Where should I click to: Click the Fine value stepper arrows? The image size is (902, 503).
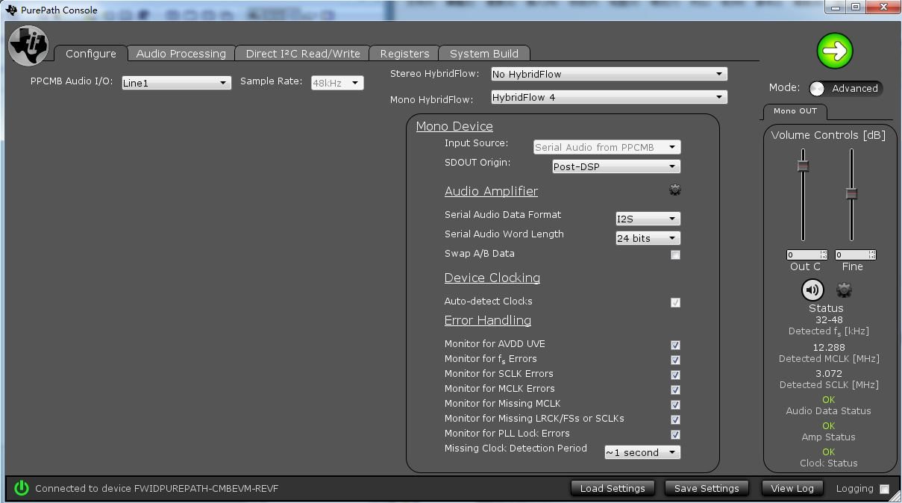872,254
